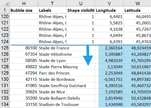Select latitude cell 44,897382
This screenshot has height=108, width=151.
(137, 79)
